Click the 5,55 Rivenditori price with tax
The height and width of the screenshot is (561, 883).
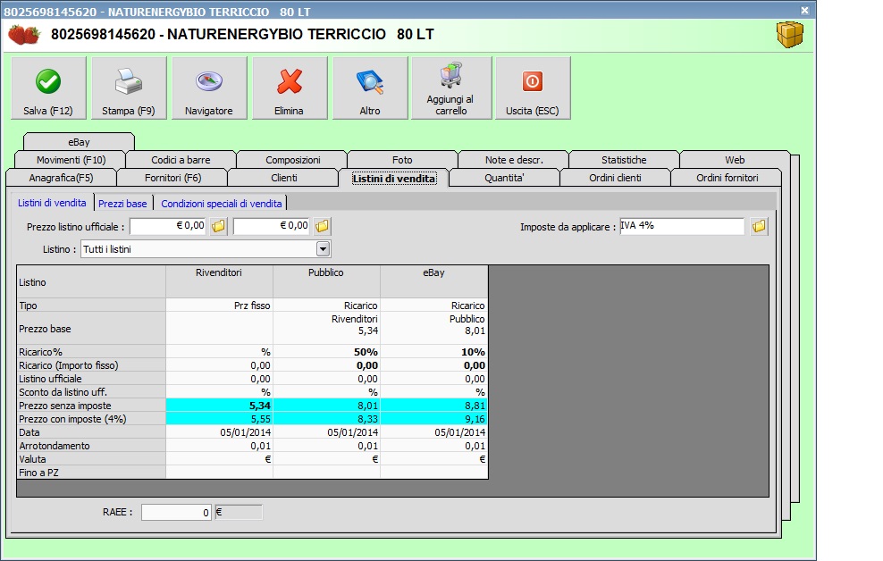point(219,419)
